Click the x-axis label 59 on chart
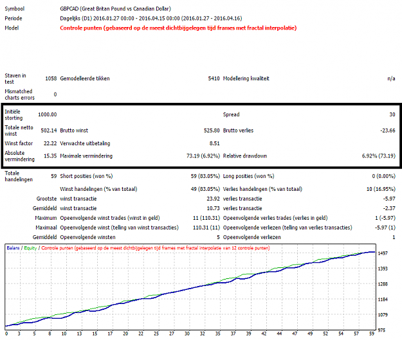 (x=372, y=334)
